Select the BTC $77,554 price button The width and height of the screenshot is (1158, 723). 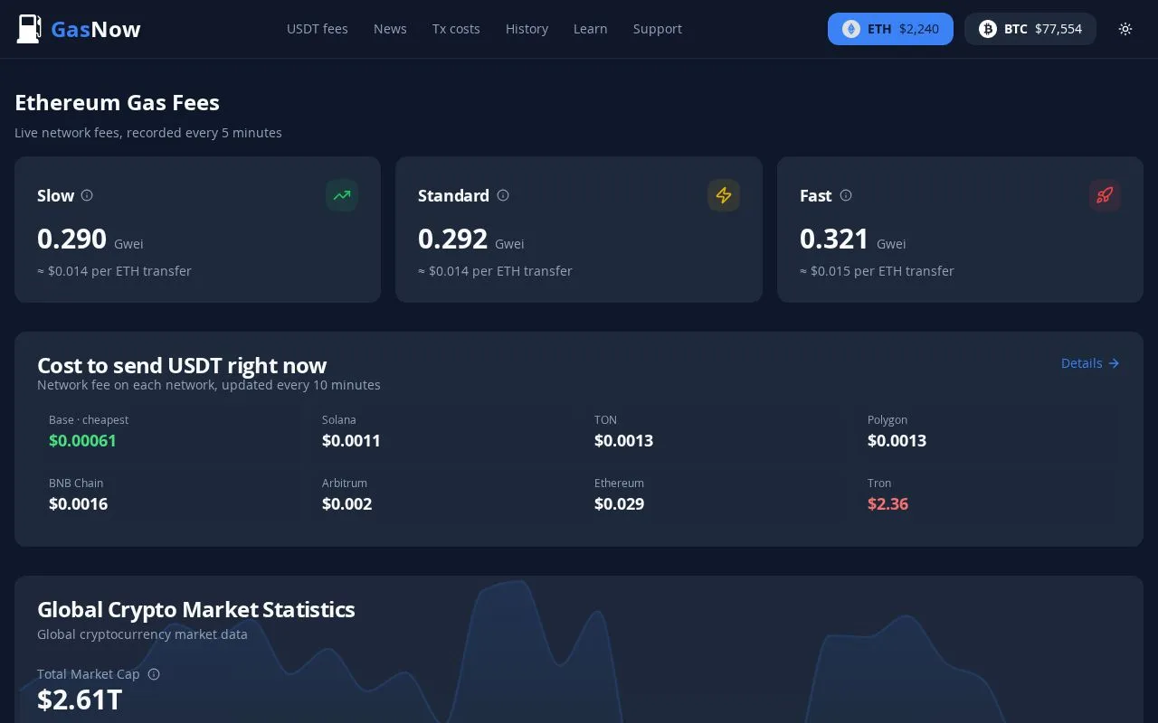point(1030,29)
